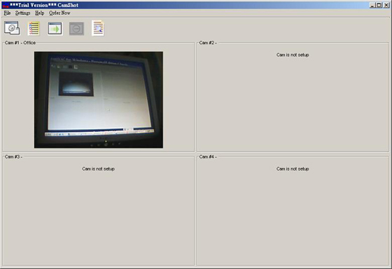Click "Cam is not setup" text in Cam #2
The width and height of the screenshot is (392, 269).
(293, 55)
